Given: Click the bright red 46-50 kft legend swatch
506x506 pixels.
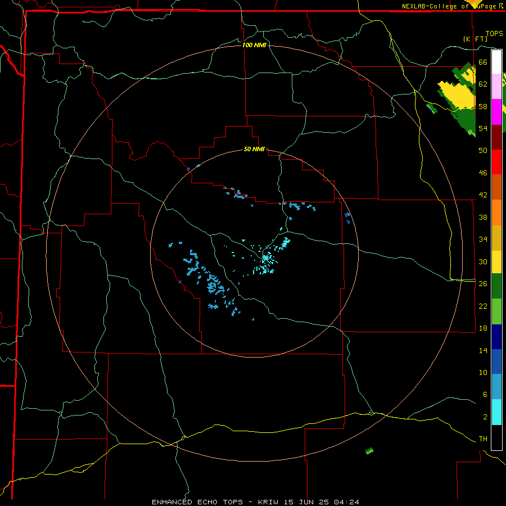Looking at the screenshot, I should coord(496,162).
